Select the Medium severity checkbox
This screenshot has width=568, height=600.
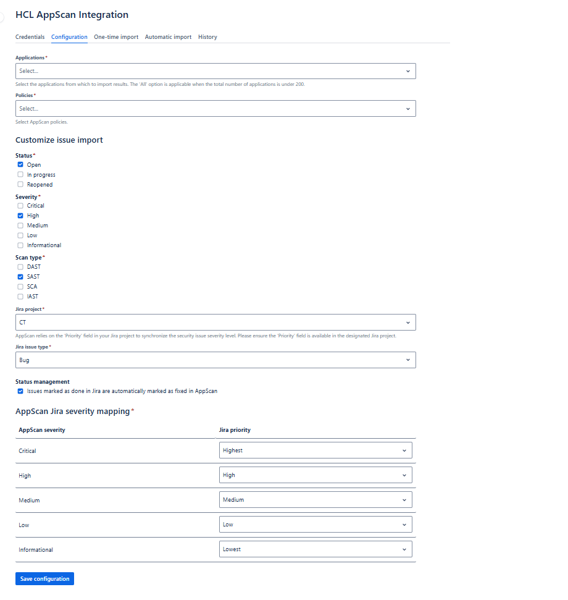pyautogui.click(x=20, y=226)
